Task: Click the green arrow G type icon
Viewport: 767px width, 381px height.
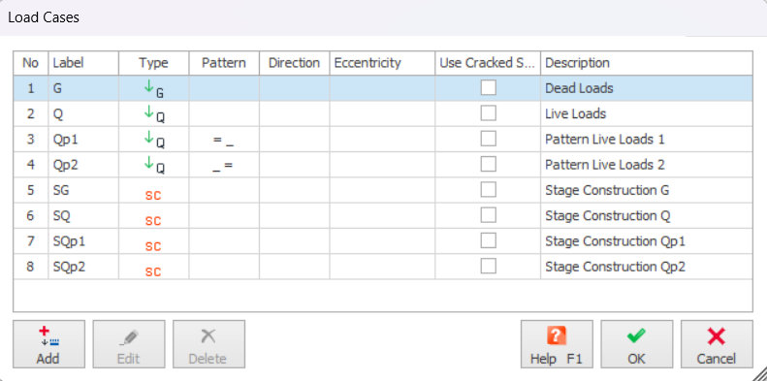Action: pyautogui.click(x=153, y=89)
